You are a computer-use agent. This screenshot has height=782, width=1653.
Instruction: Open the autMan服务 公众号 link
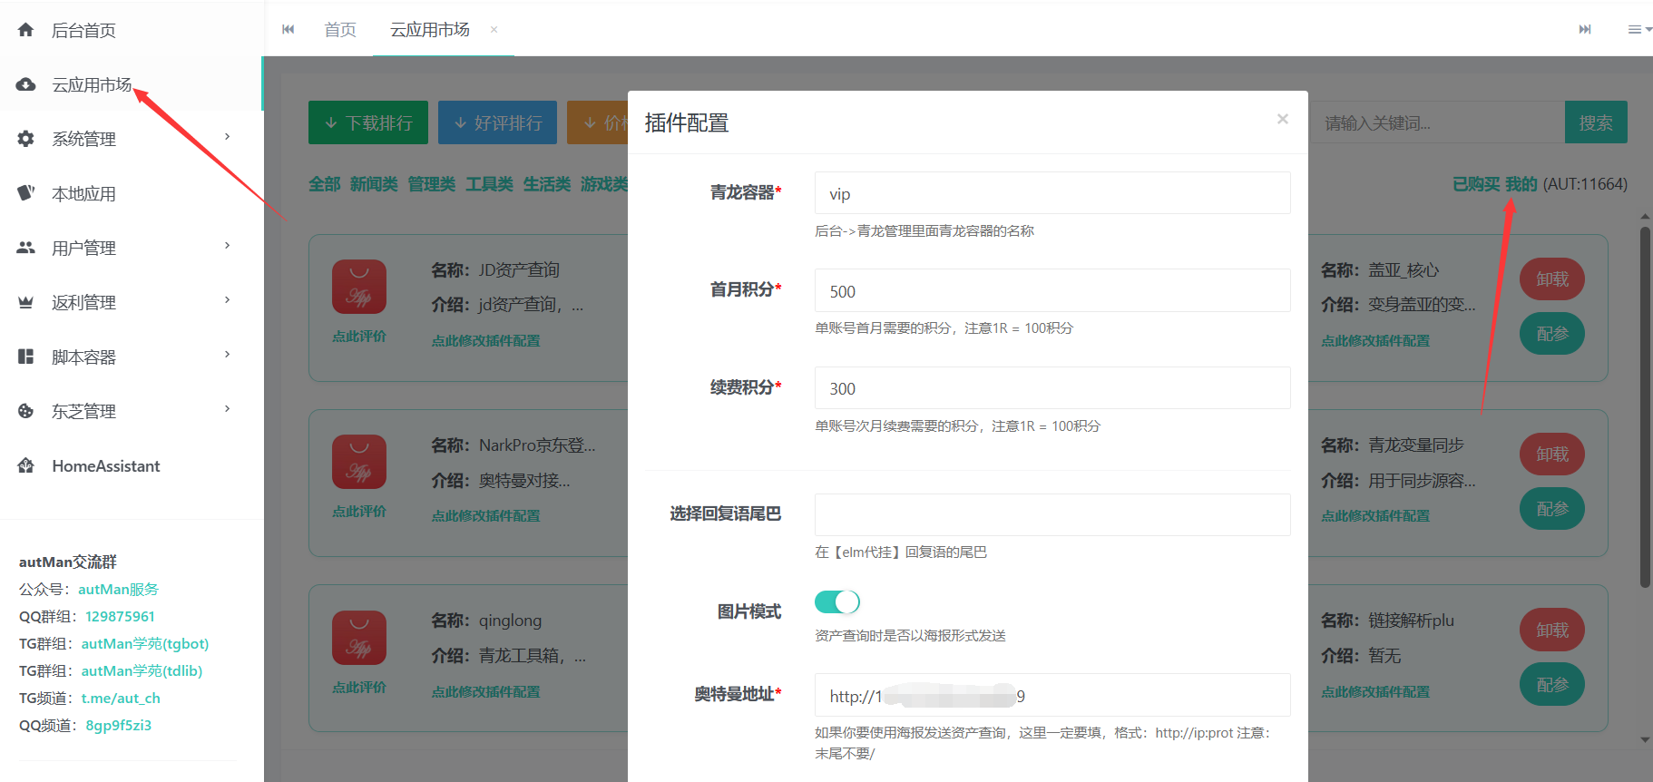pyautogui.click(x=118, y=589)
